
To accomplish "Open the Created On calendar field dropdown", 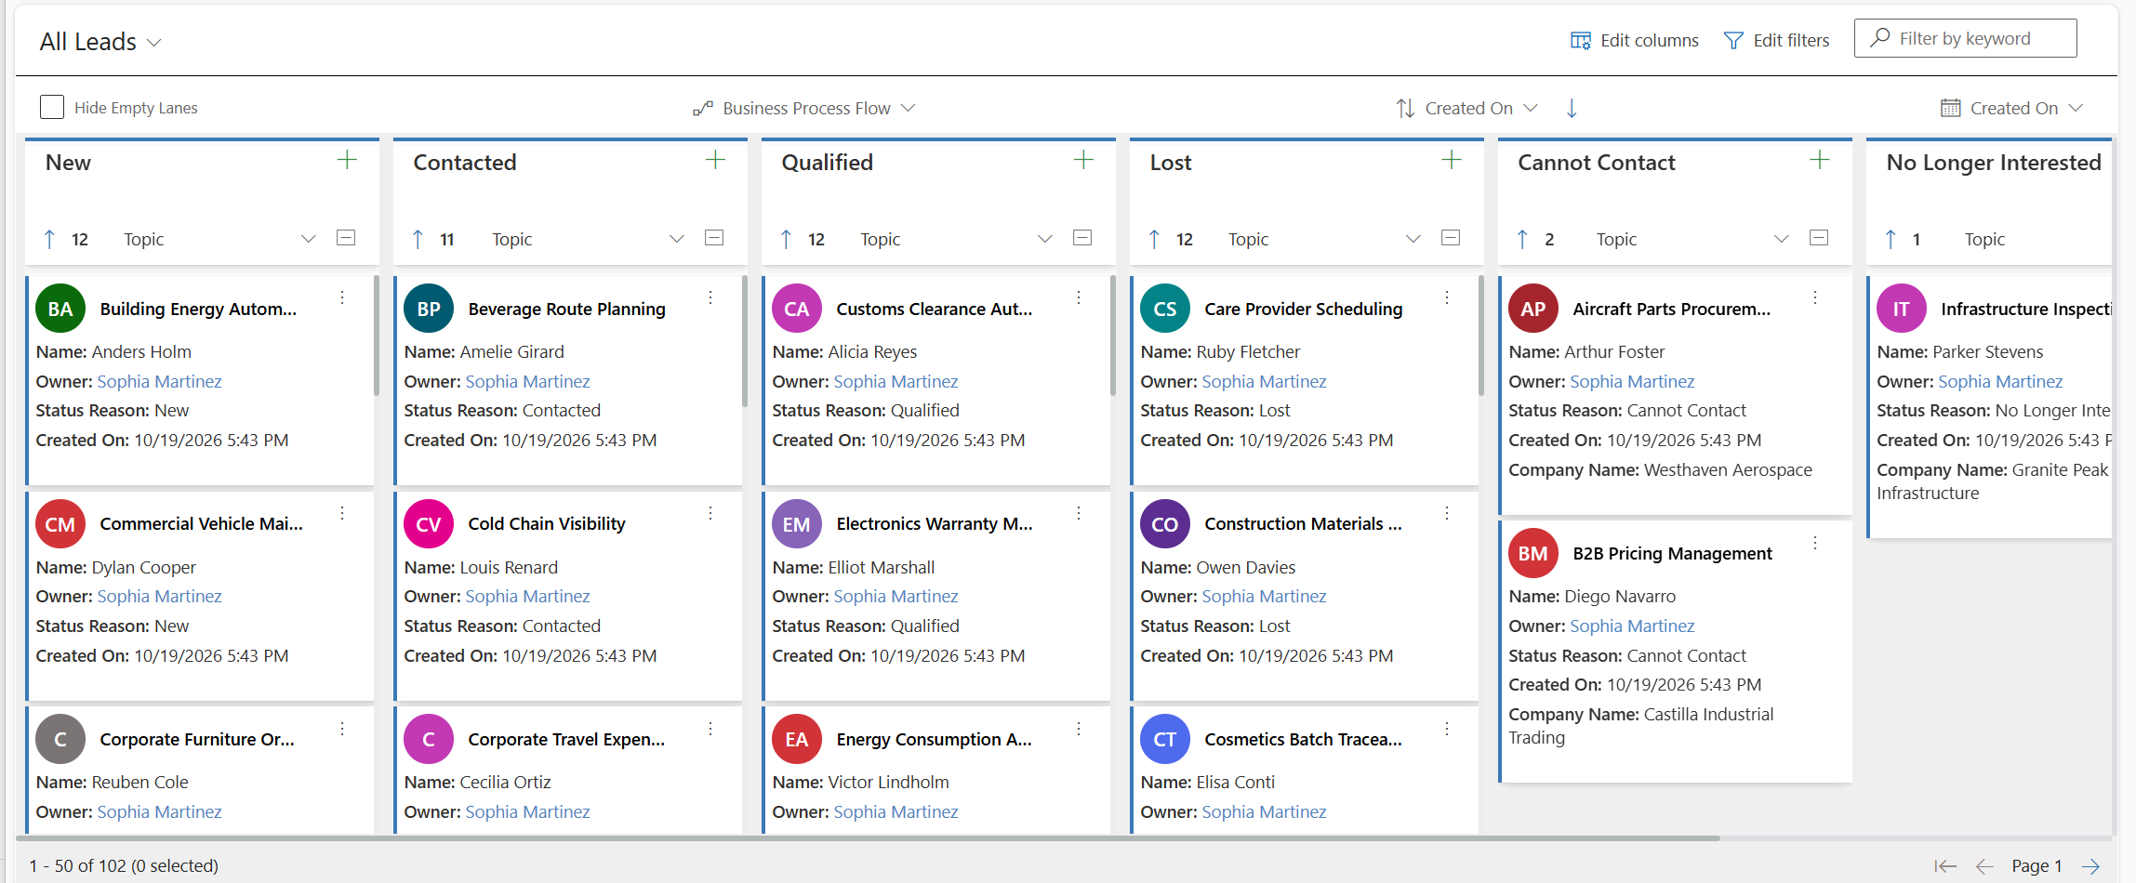I will pos(2012,109).
